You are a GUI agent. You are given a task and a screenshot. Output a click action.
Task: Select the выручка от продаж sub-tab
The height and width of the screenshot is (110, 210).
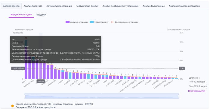click(21, 14)
